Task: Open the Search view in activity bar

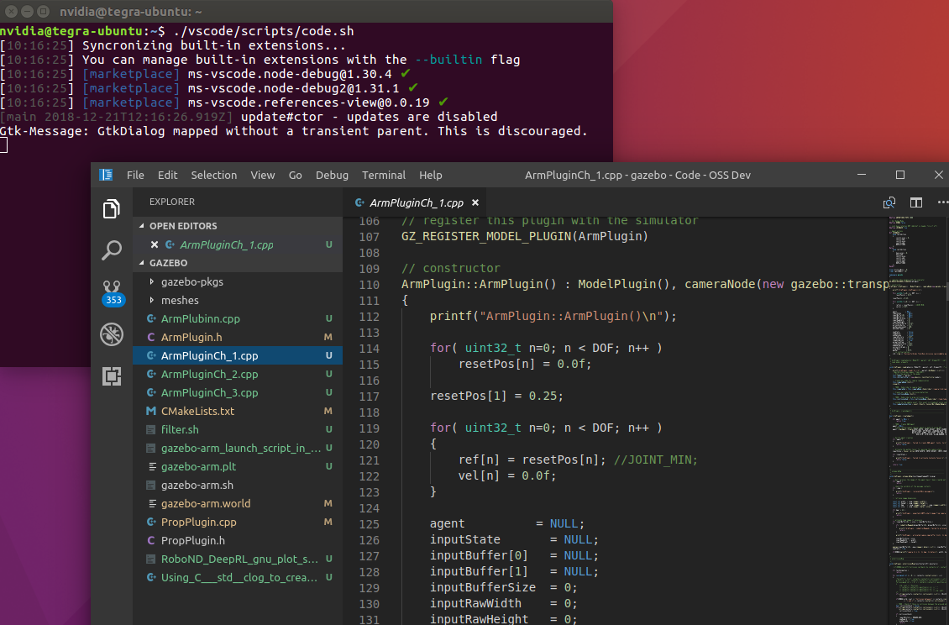Action: point(112,249)
